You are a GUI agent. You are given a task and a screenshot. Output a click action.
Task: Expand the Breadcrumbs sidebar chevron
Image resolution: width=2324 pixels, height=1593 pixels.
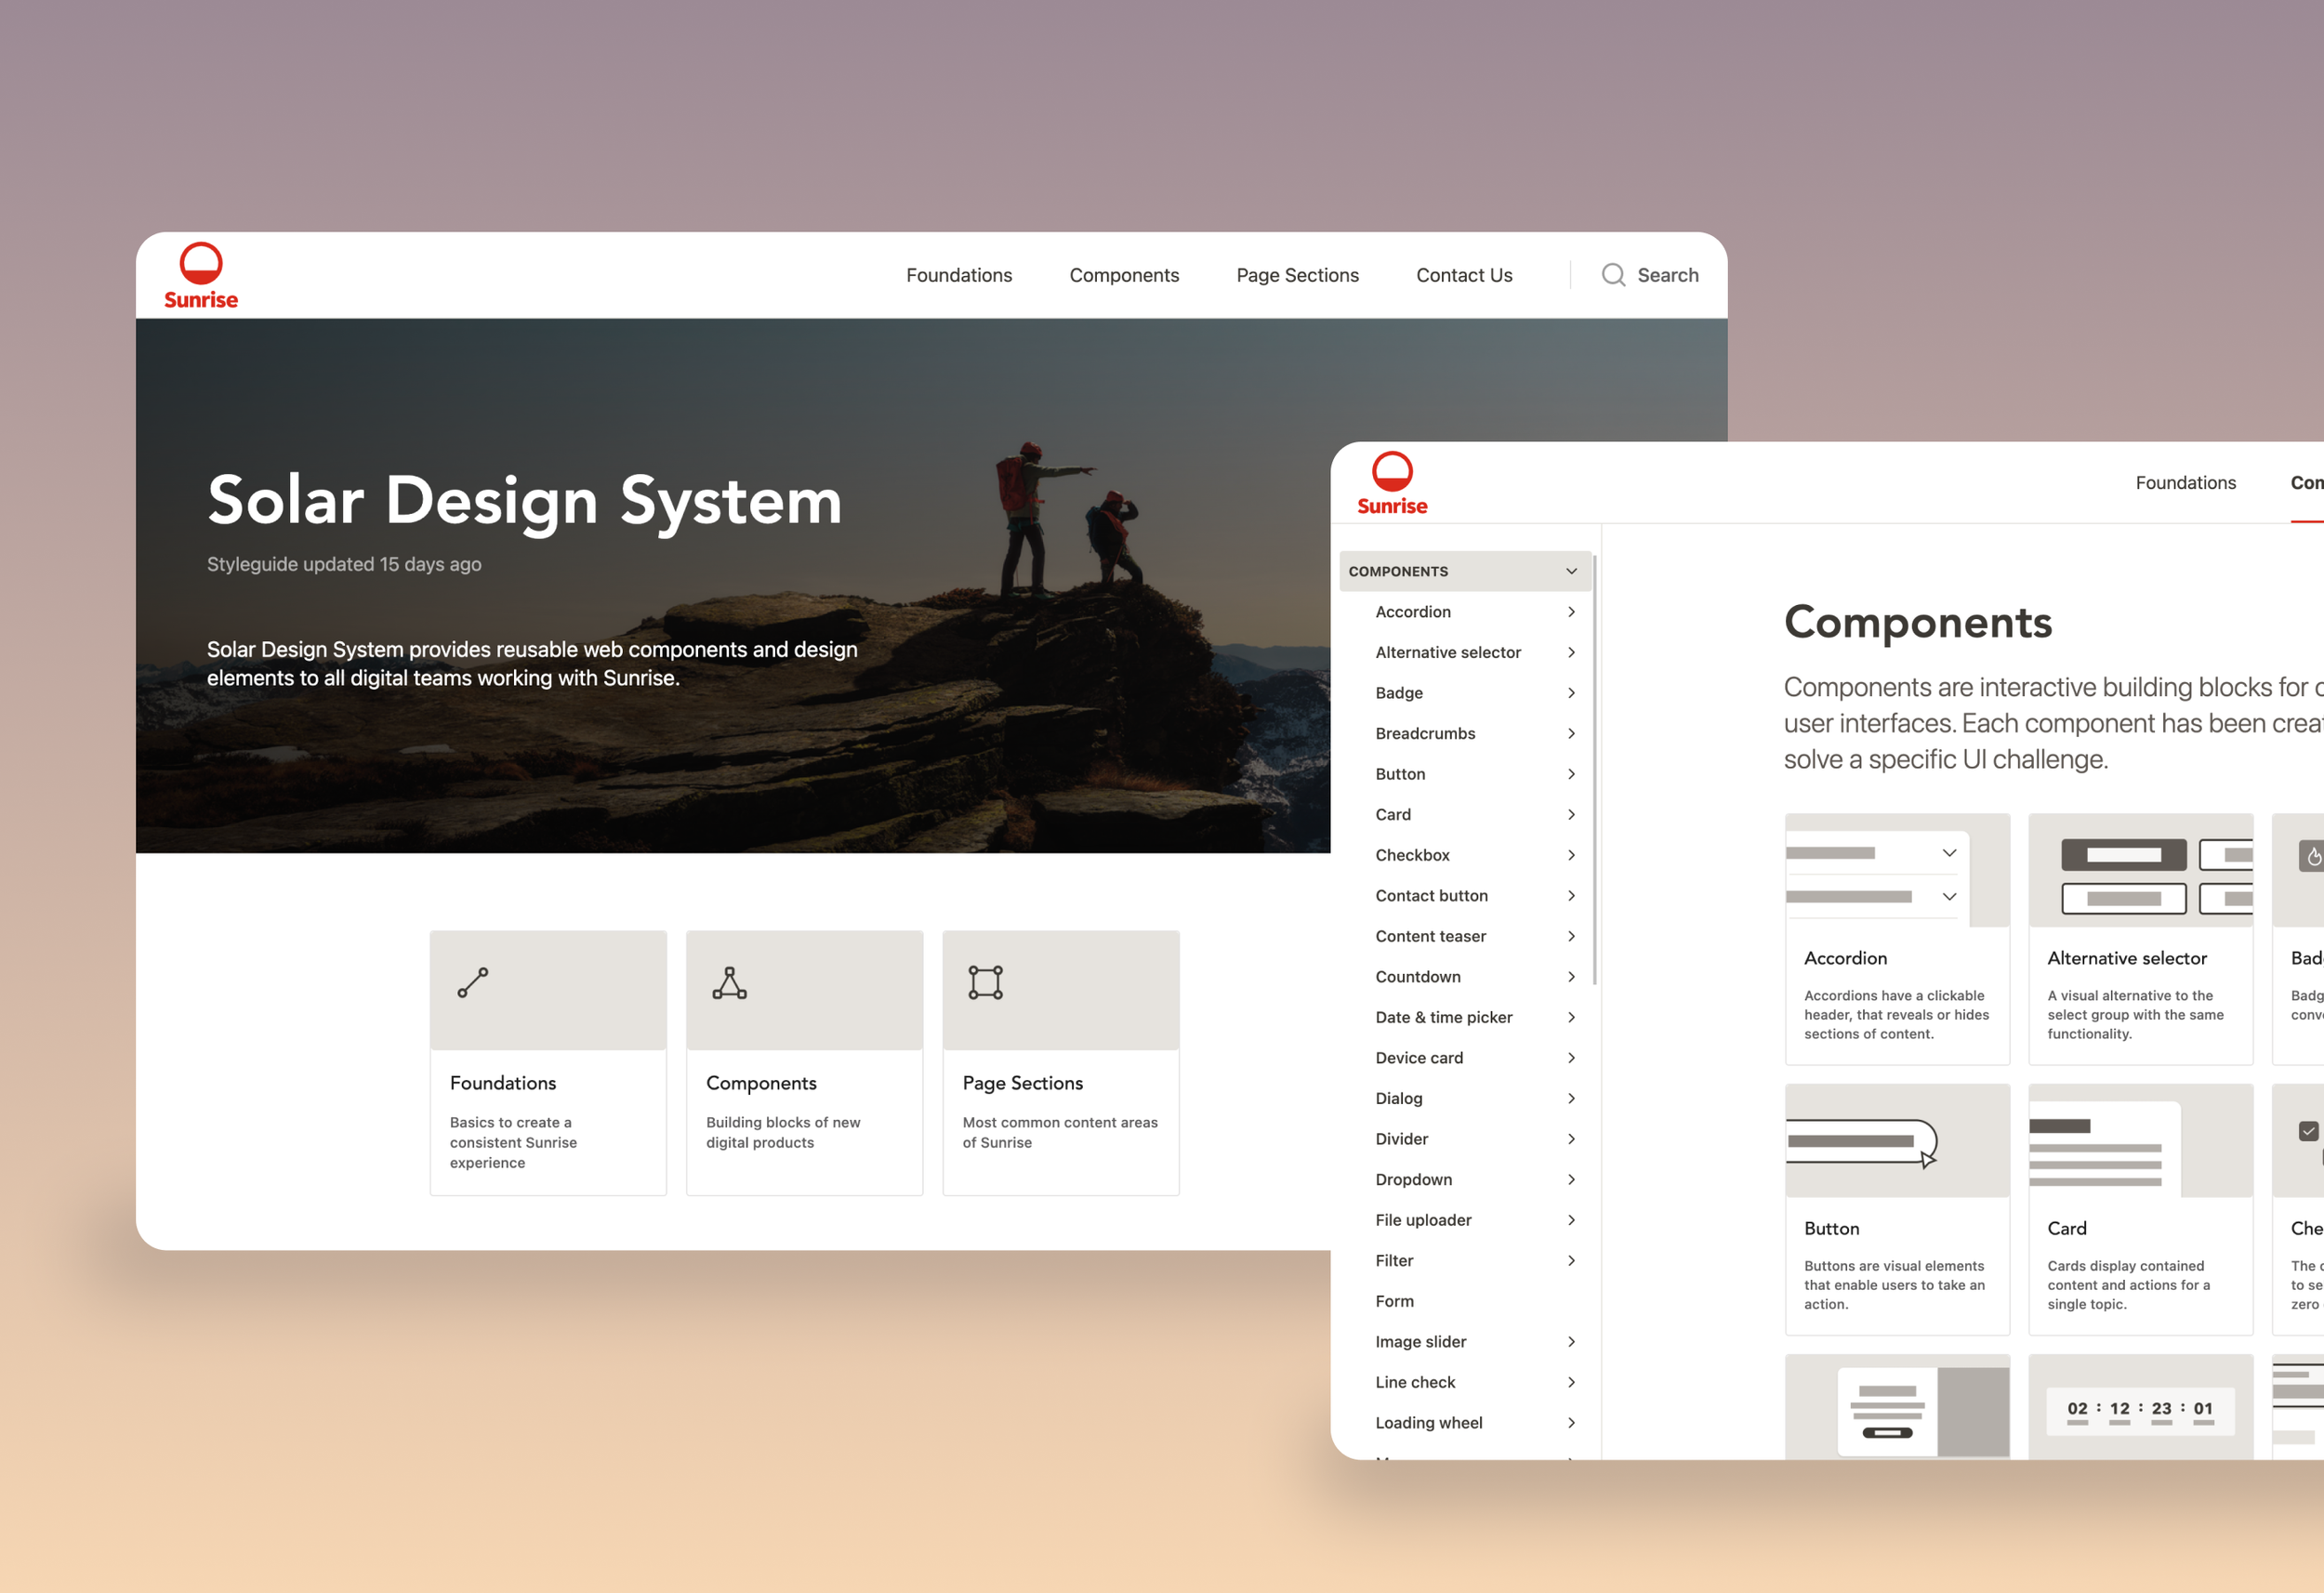coord(1571,734)
